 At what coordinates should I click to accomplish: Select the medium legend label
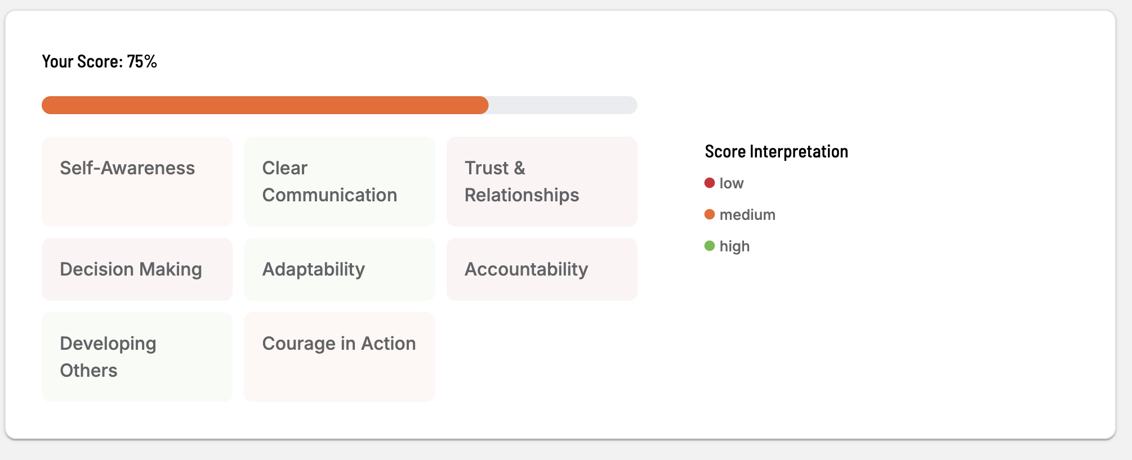(747, 215)
